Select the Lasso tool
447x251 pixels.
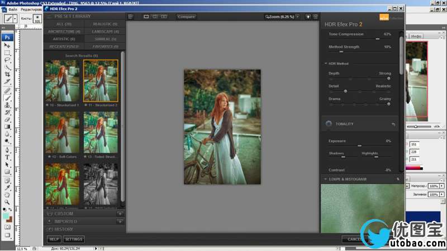click(x=7, y=60)
